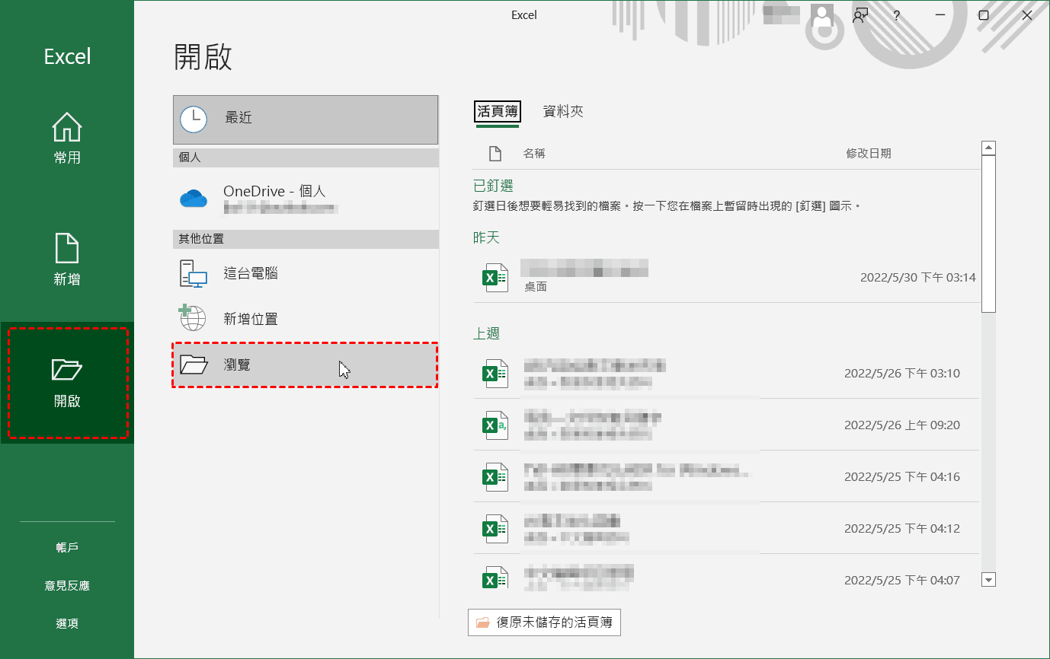The image size is (1050, 659).
Task: Switch to the 活頁簿 tab
Action: click(498, 112)
